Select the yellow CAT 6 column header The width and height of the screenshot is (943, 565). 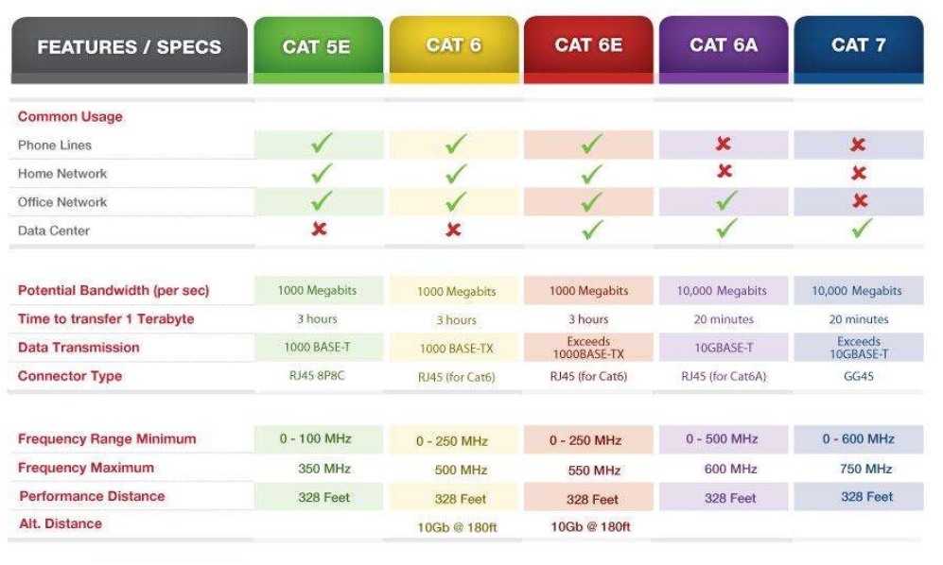click(454, 50)
